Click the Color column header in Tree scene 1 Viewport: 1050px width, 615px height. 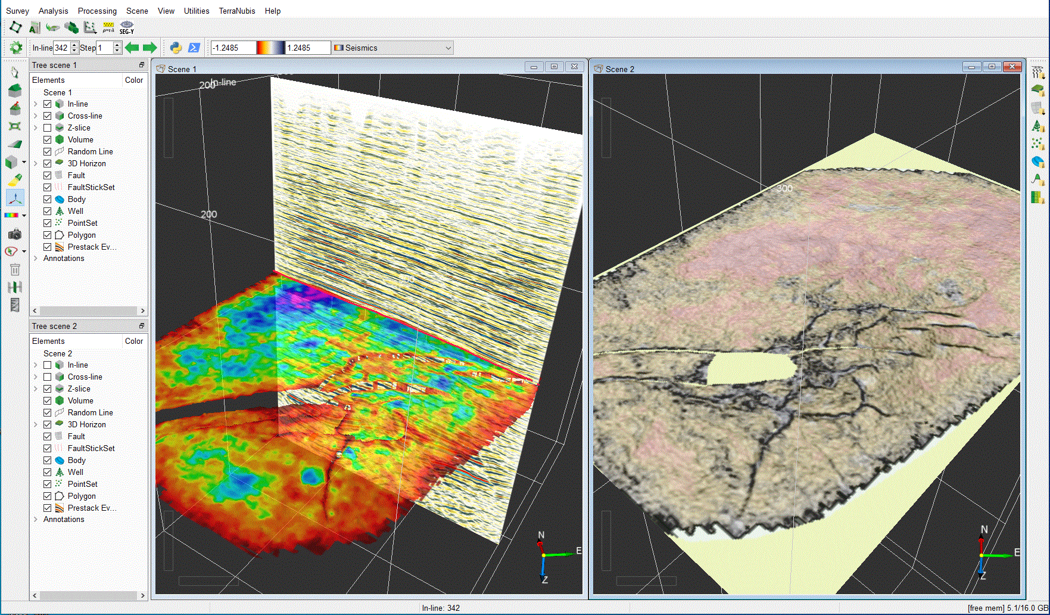point(133,80)
